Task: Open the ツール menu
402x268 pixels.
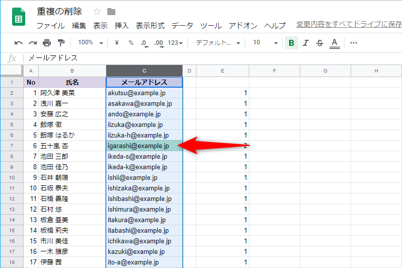Action: tap(211, 26)
